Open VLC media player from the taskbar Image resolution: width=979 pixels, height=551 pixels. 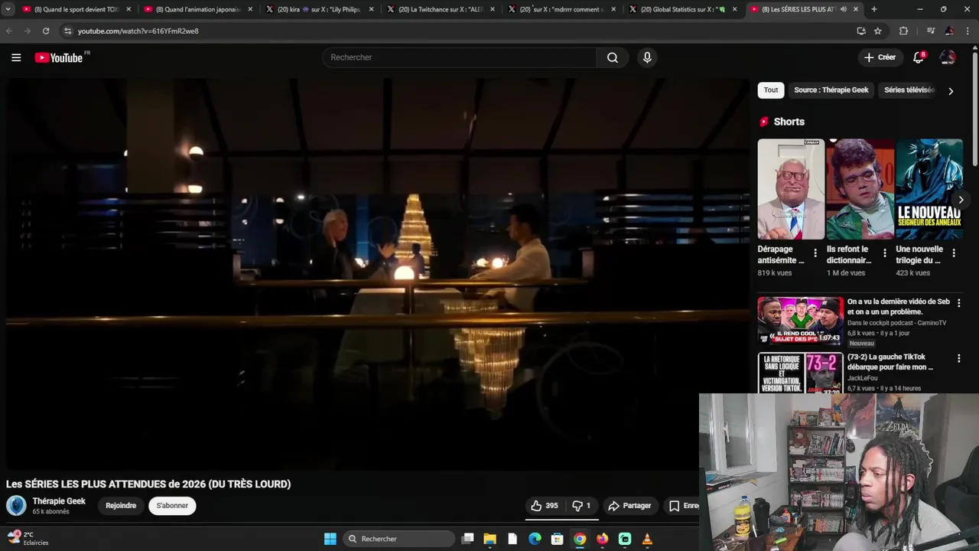(647, 539)
